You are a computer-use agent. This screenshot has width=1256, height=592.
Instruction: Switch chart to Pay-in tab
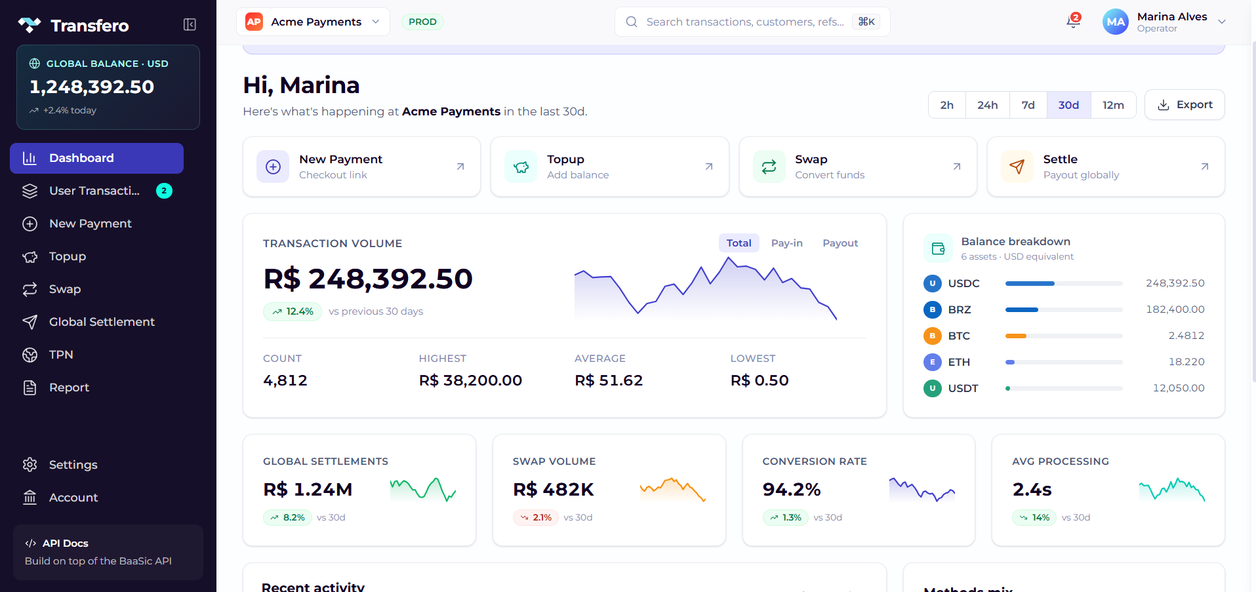coord(786,243)
